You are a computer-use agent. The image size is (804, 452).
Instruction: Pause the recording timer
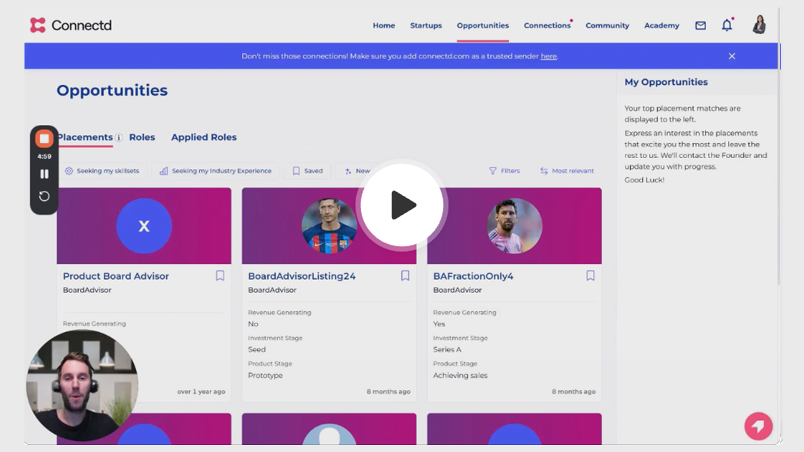point(44,174)
